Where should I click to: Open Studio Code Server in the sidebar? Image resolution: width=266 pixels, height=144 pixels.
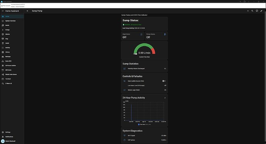click(x=12, y=74)
